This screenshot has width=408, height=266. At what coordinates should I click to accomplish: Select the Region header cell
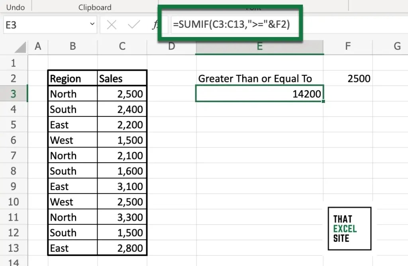click(x=72, y=78)
